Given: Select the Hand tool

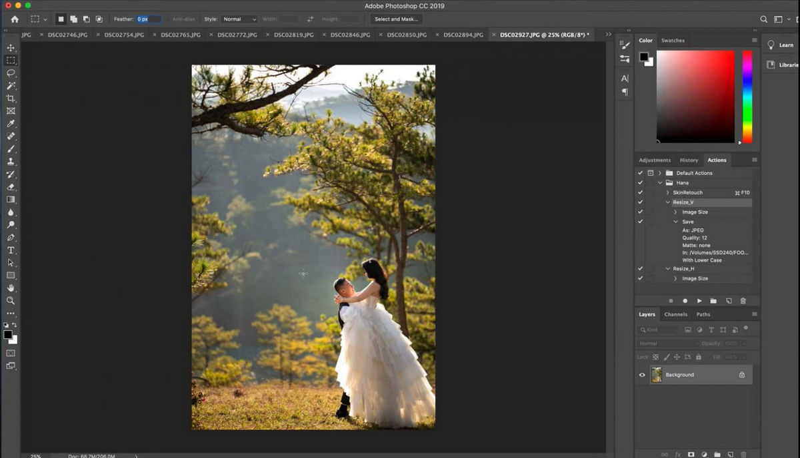Looking at the screenshot, I should pos(11,288).
